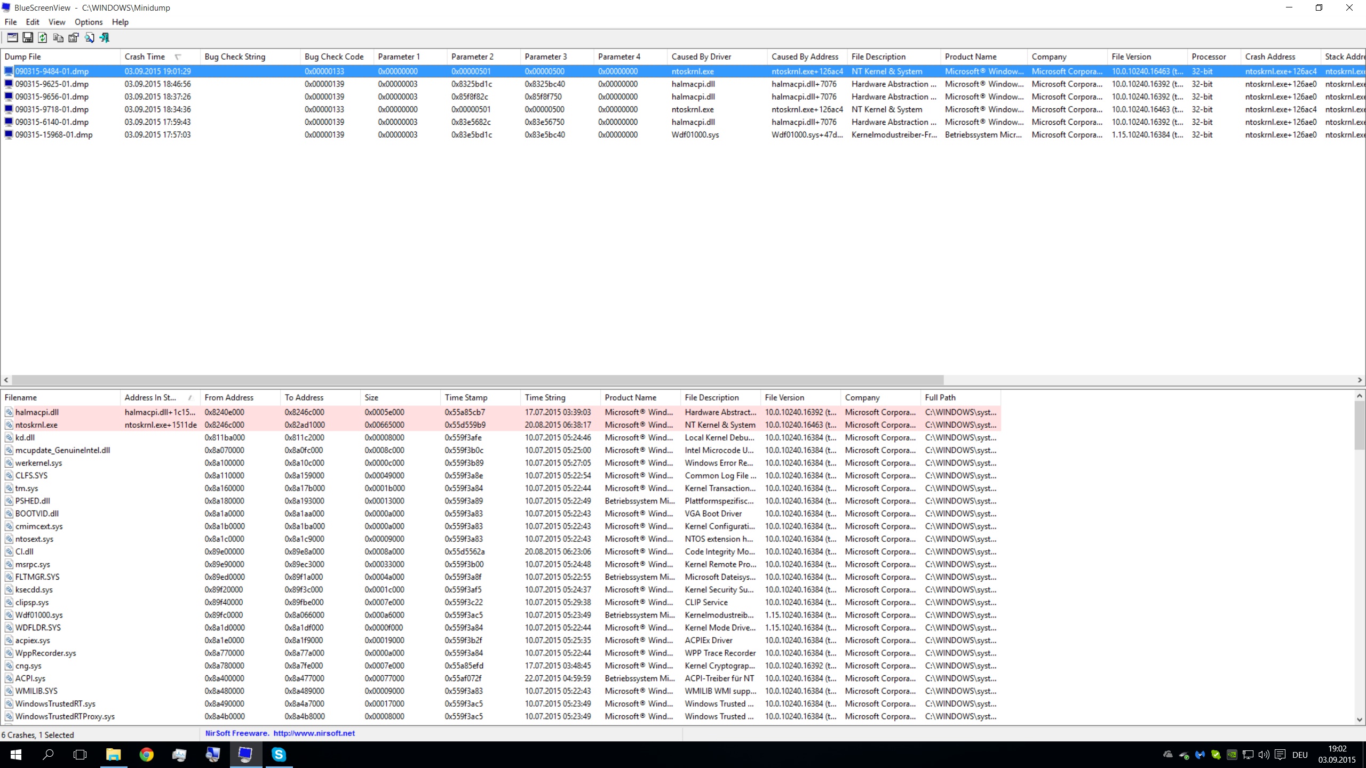Image resolution: width=1366 pixels, height=768 pixels.
Task: Open the Options menu
Action: pyautogui.click(x=88, y=22)
